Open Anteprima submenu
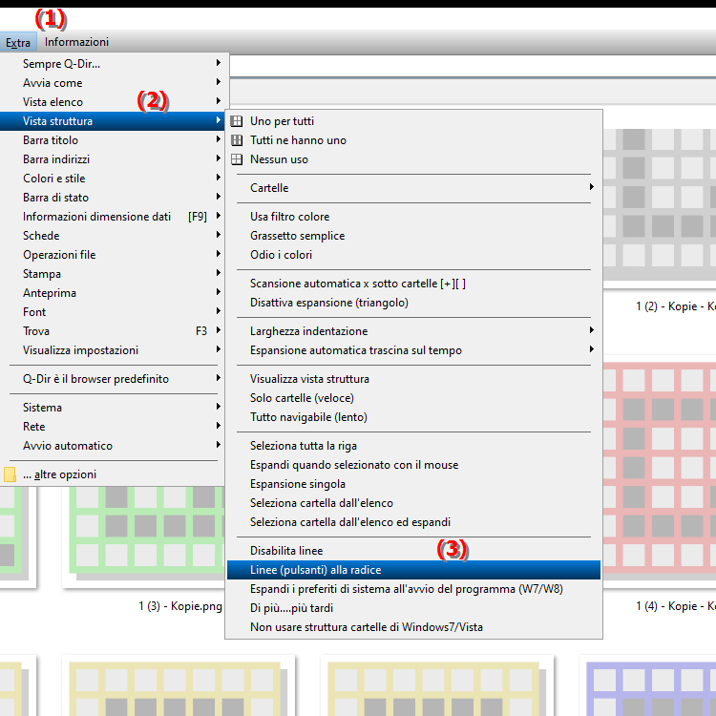Viewport: 716px width, 716px height. [112, 293]
